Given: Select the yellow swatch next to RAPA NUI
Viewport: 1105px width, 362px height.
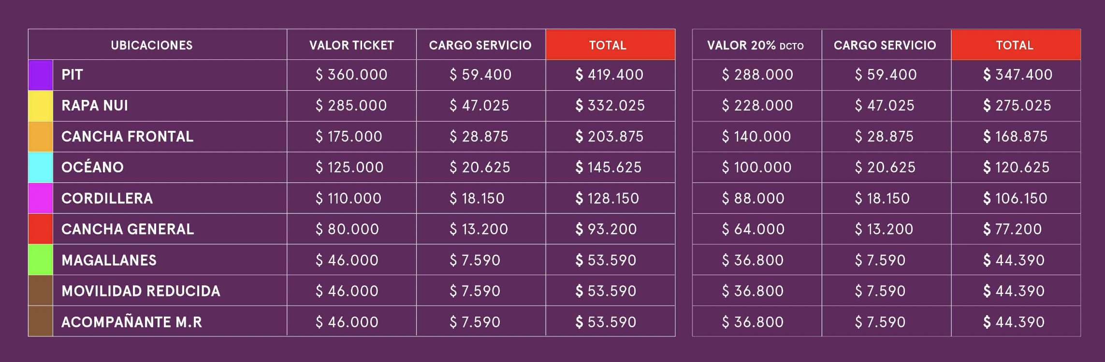Looking at the screenshot, I should [41, 106].
